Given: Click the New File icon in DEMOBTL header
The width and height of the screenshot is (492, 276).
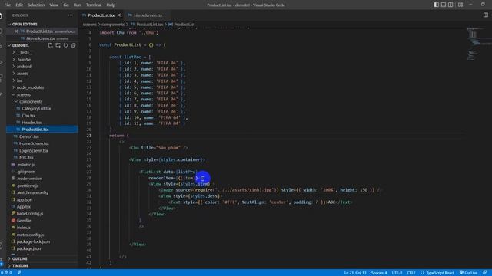Looking at the screenshot, I should 50,45.
